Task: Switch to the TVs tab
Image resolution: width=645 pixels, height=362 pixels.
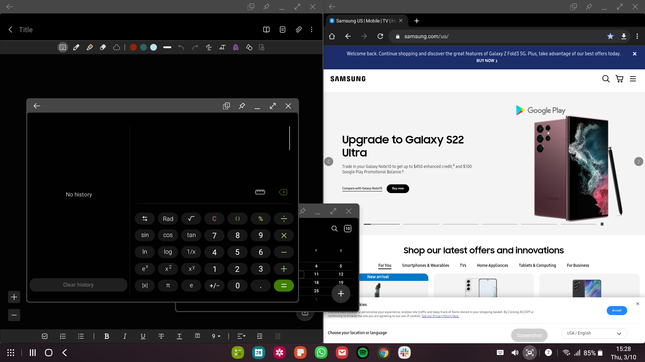Action: point(463,265)
